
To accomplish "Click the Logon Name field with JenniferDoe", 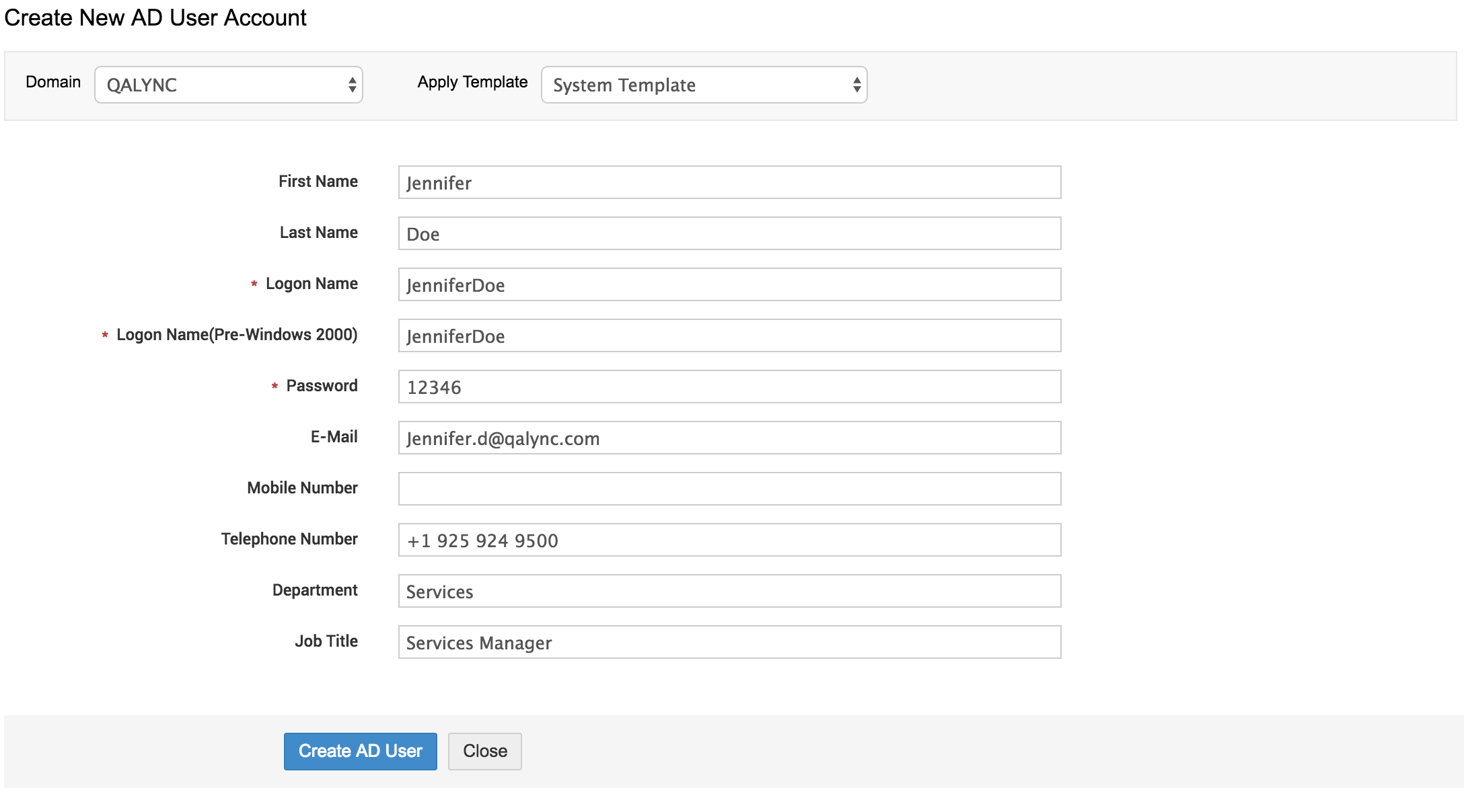I will point(729,284).
